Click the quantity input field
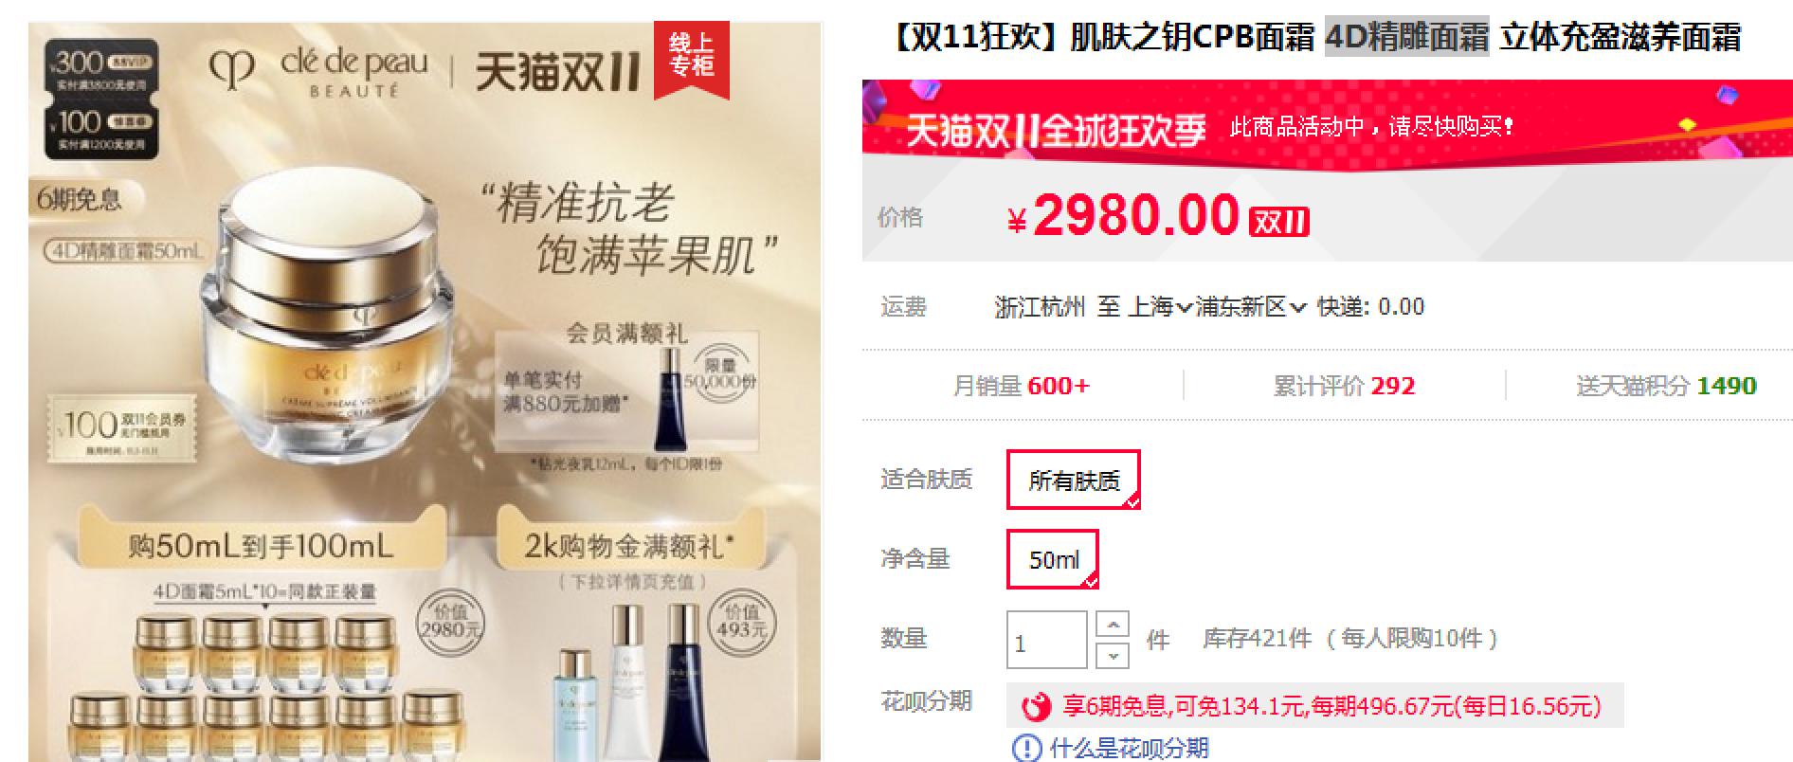This screenshot has height=762, width=1793. [x=1046, y=640]
